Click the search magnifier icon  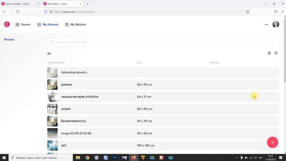coord(51,42)
